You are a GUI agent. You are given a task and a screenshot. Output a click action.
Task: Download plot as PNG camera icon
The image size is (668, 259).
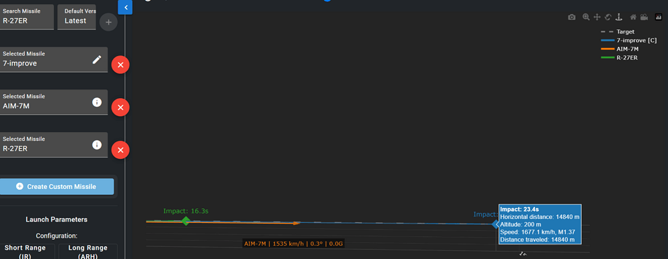pyautogui.click(x=572, y=17)
